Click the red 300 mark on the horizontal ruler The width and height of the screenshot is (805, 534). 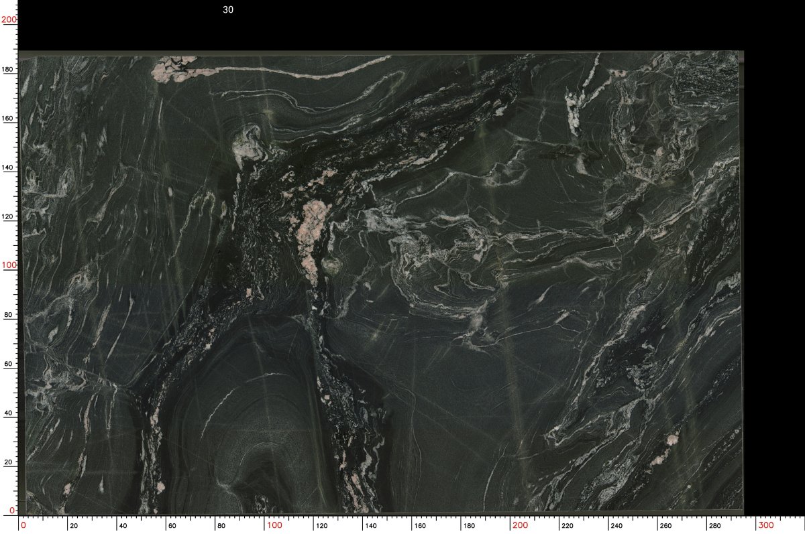coord(765,524)
